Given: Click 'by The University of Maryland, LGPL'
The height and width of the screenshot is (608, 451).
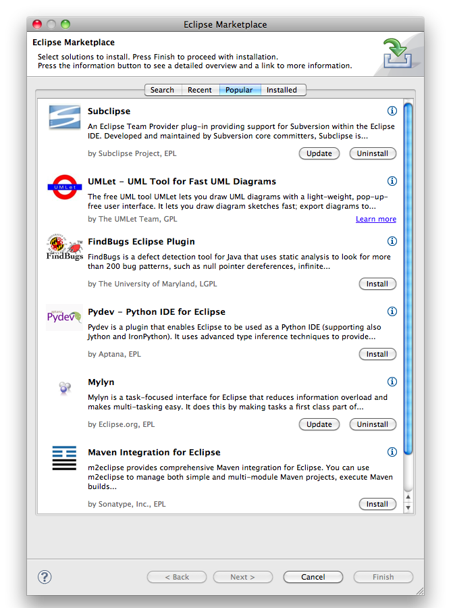Looking at the screenshot, I should [x=153, y=284].
